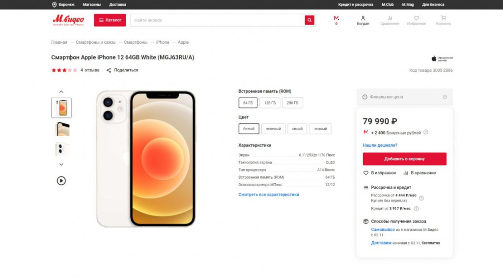Open the Богдан profile icon

[x=363, y=19]
